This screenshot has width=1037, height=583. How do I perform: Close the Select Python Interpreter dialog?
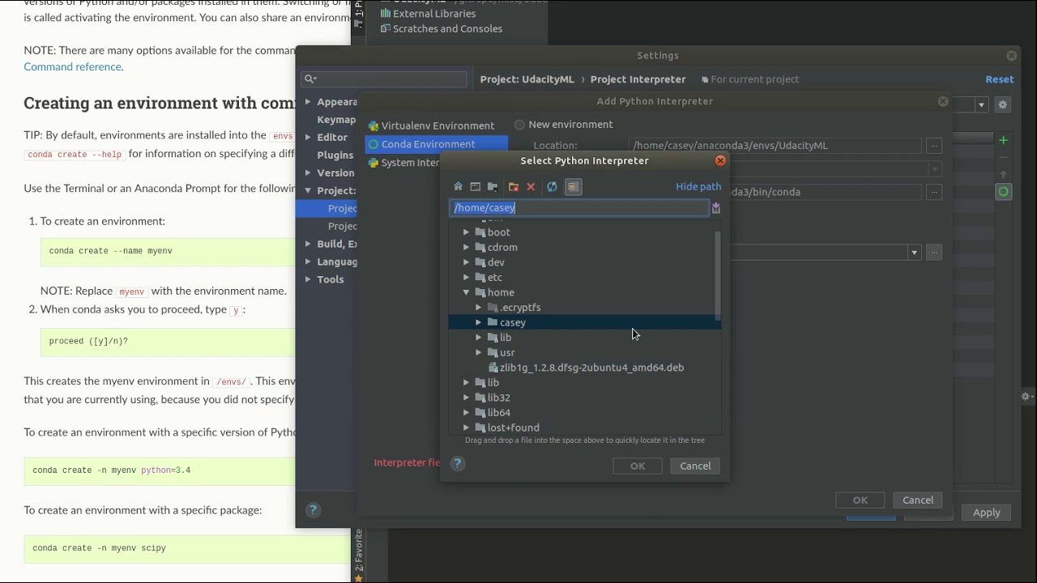720,160
